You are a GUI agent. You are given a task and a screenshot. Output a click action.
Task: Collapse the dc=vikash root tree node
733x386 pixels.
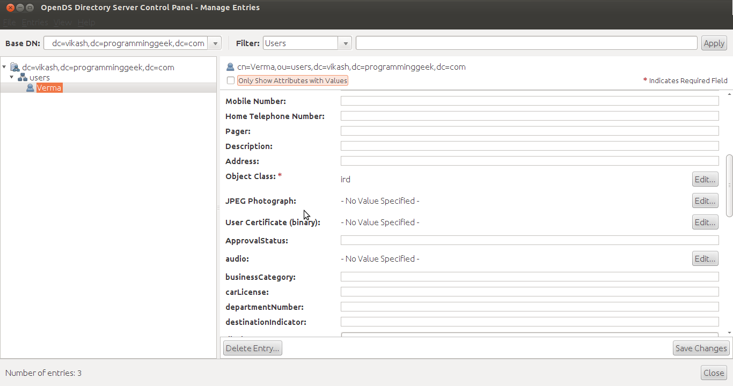click(4, 67)
